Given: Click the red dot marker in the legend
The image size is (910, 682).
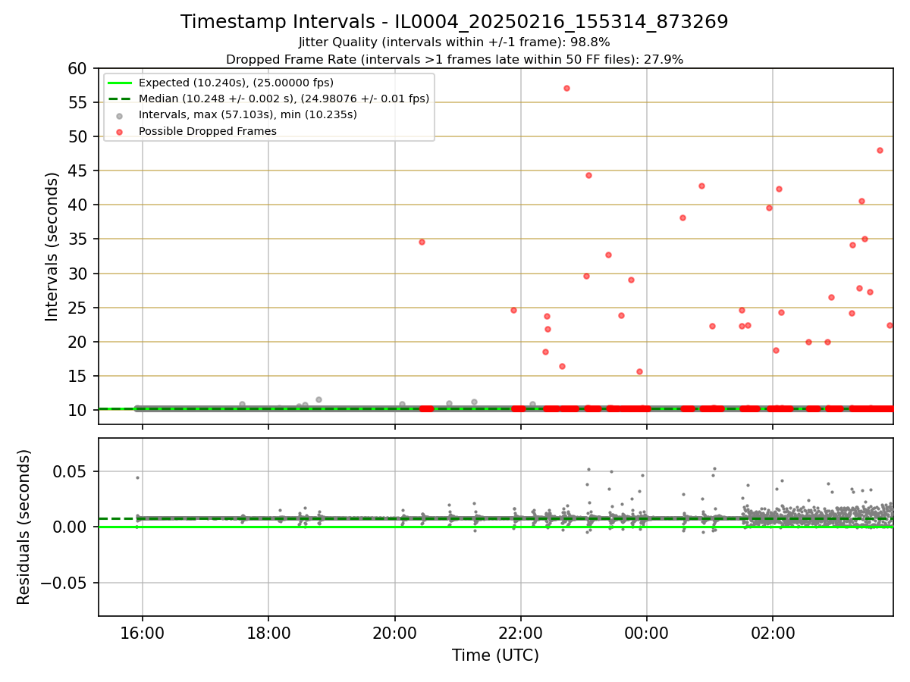Looking at the screenshot, I should pos(120,131).
